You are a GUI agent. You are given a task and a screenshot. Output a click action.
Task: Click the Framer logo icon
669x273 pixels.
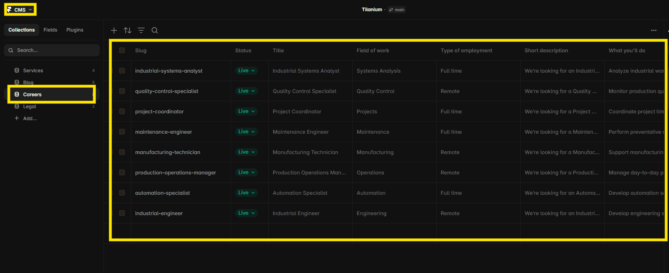point(9,10)
